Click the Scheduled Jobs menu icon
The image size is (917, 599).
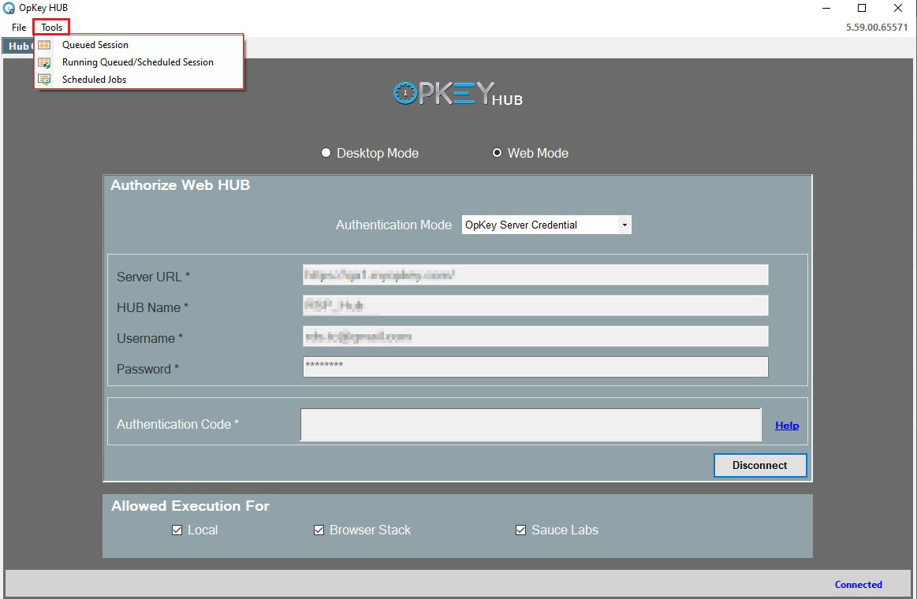(45, 80)
